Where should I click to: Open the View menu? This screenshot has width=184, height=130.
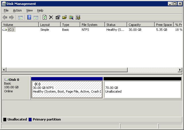pyautogui.click(x=29, y=10)
